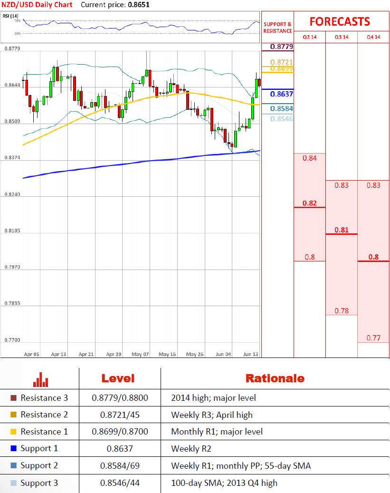Screen dimensions: 390x493
Task: Select the Resistance 3 row label
Action: coord(44,398)
